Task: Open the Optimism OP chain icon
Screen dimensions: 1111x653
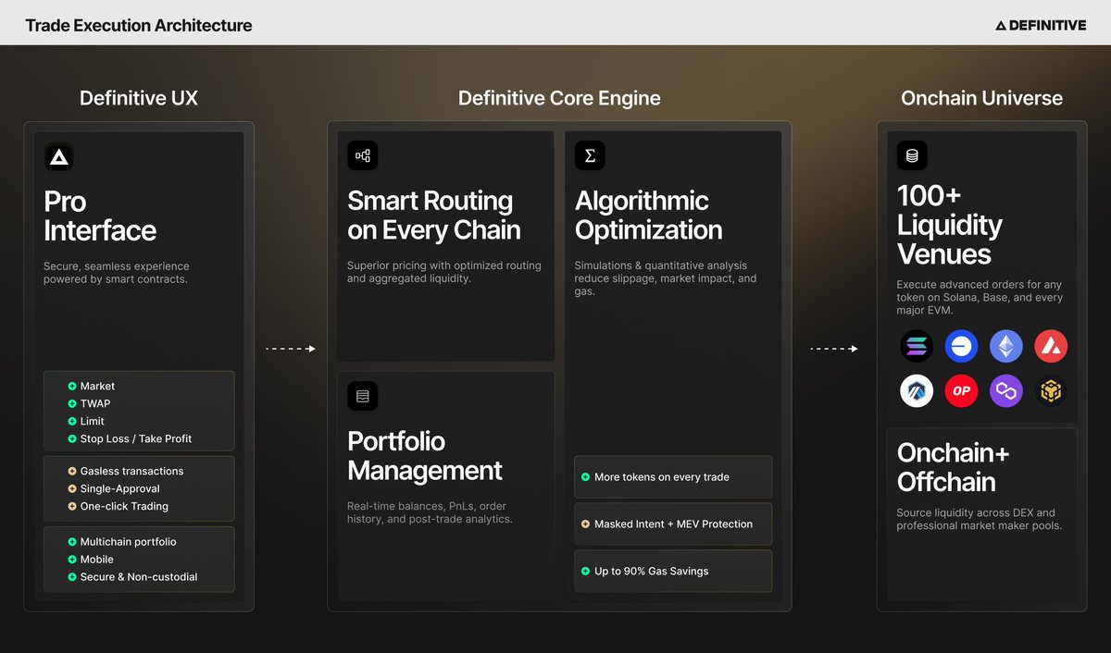Action: (961, 391)
